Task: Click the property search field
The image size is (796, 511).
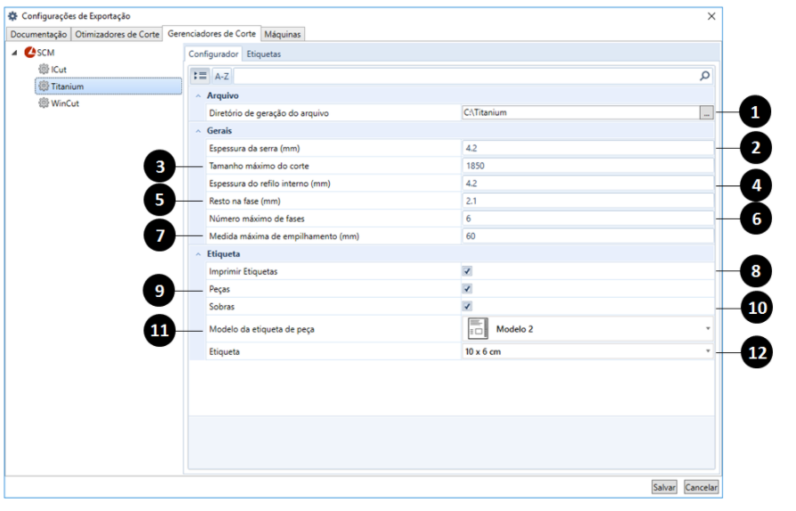Action: point(466,76)
